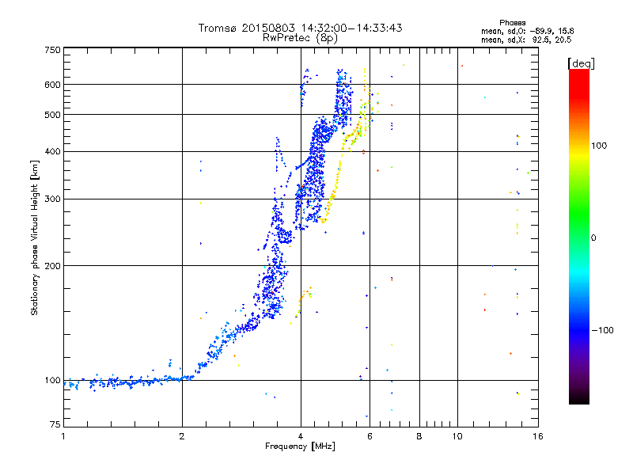
Task: Click colorbar tick label "100"
Action: [599, 146]
